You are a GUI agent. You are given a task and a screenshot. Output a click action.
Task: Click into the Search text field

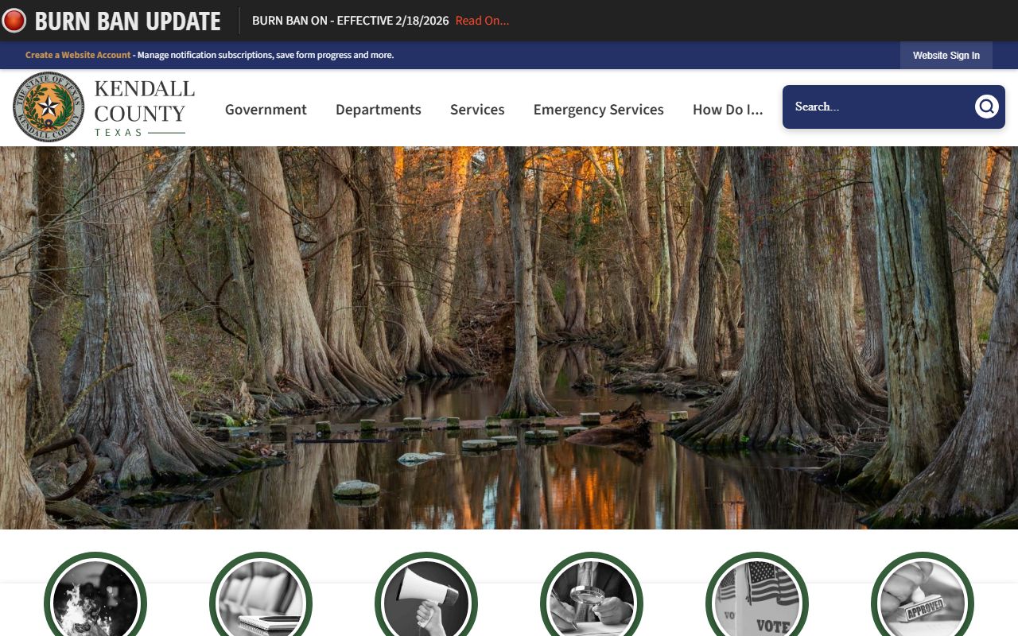pos(879,107)
